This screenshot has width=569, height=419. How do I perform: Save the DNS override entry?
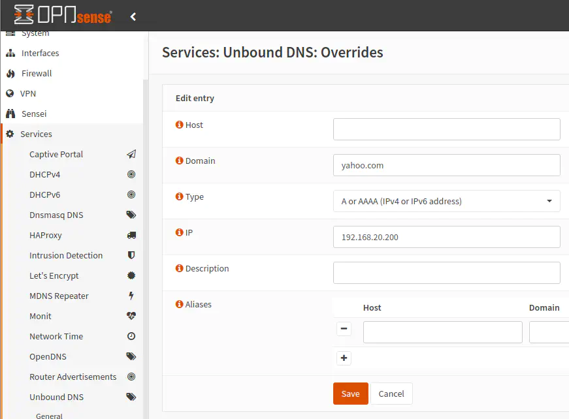click(x=350, y=394)
